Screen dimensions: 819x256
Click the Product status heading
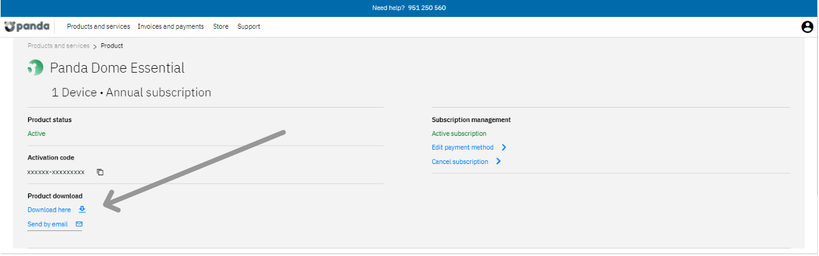[x=50, y=120]
